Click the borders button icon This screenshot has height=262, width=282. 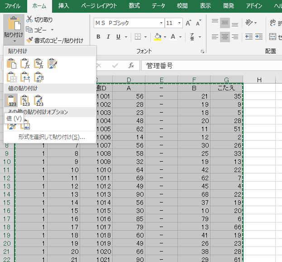138,37
